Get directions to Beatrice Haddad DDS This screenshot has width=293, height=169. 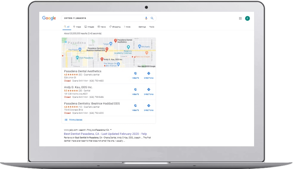[149, 108]
